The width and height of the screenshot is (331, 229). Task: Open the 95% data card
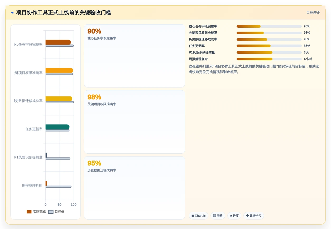pyautogui.click(x=135, y=188)
